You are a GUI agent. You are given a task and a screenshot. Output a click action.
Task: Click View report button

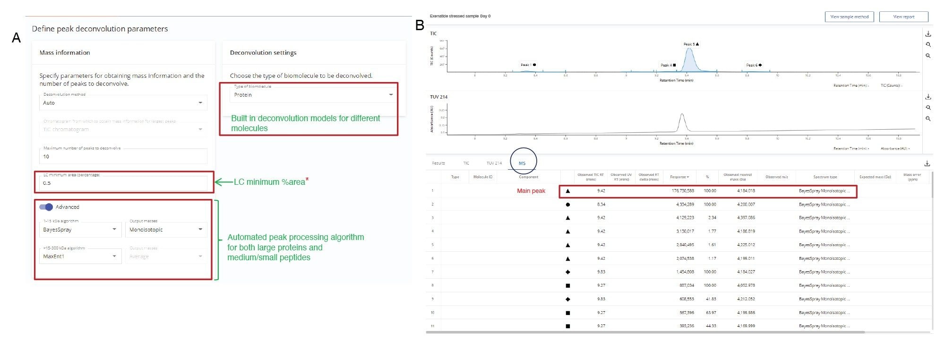point(904,17)
